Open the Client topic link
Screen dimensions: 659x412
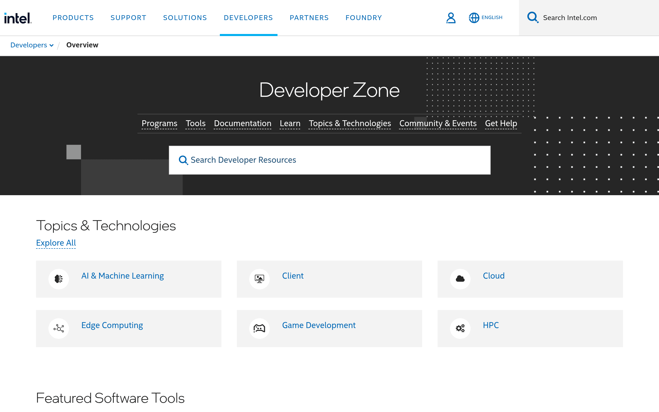point(293,276)
